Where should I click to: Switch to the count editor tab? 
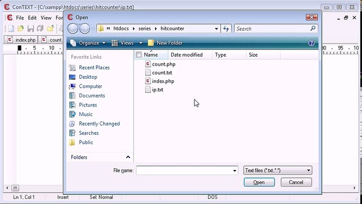[x=51, y=40]
